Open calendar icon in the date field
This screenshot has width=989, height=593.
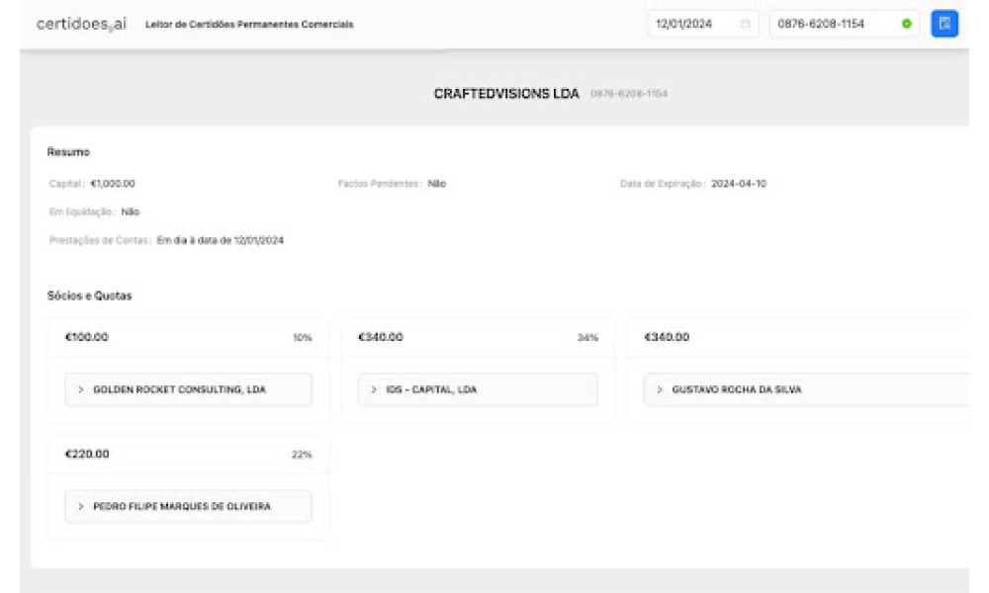(745, 24)
